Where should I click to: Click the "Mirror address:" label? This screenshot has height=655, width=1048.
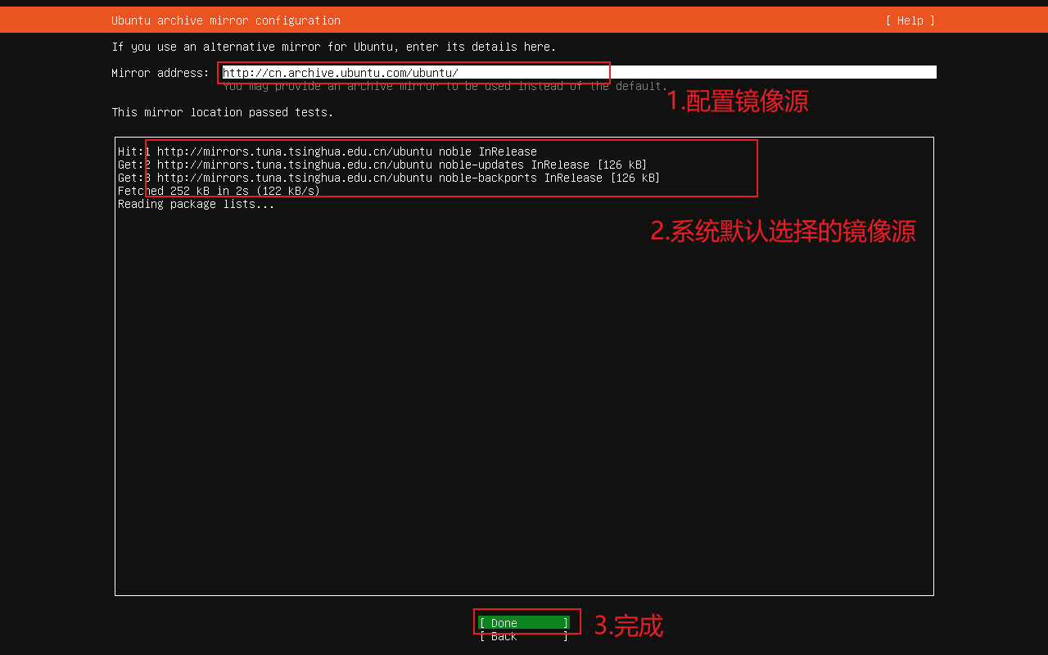click(160, 73)
